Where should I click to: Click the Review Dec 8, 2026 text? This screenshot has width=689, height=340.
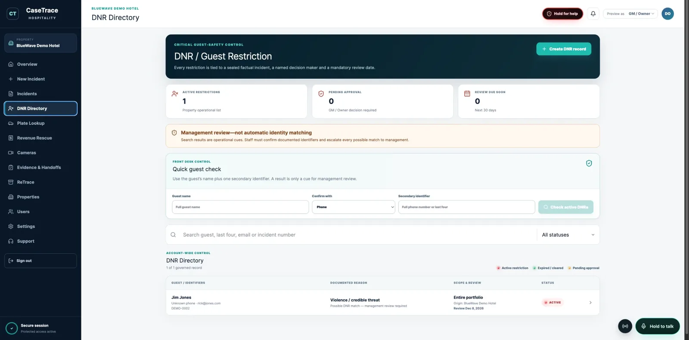tap(469, 308)
